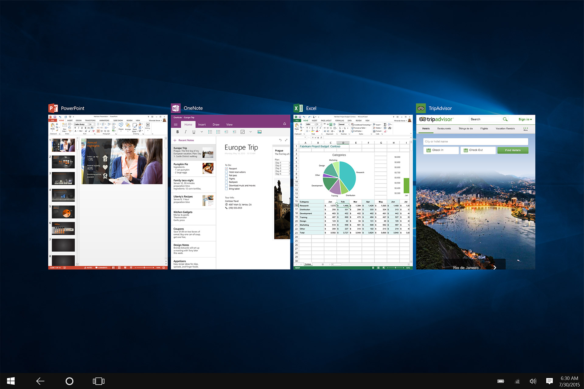Open the Coupons note in OneNote
Image resolution: width=584 pixels, height=389 pixels.
(193, 233)
